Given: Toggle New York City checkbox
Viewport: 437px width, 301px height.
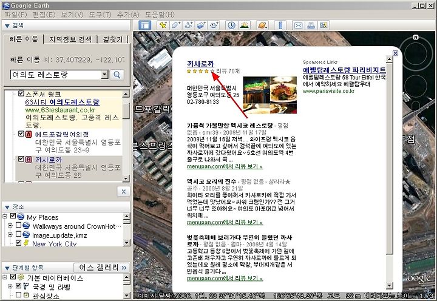Looking at the screenshot, I should (x=18, y=243).
